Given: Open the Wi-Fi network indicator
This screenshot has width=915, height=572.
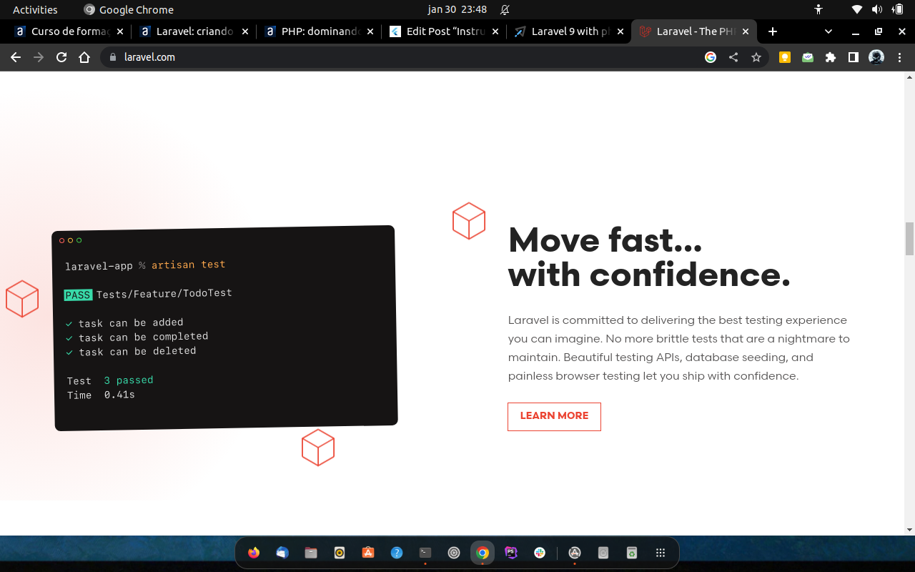Looking at the screenshot, I should (857, 9).
